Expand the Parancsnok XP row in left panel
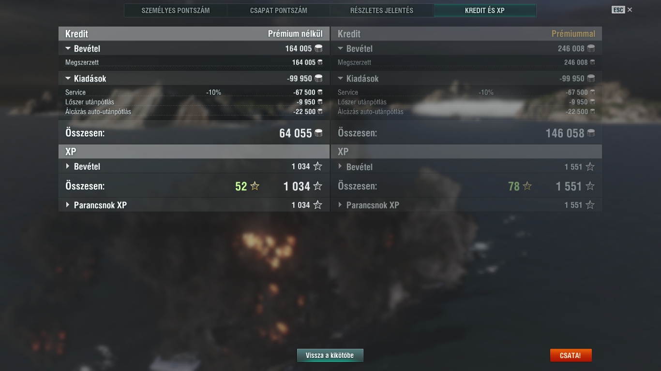This screenshot has height=371, width=661. tap(68, 205)
